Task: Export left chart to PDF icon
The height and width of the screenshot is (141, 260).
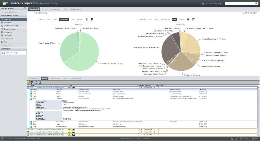Action: coord(87,19)
